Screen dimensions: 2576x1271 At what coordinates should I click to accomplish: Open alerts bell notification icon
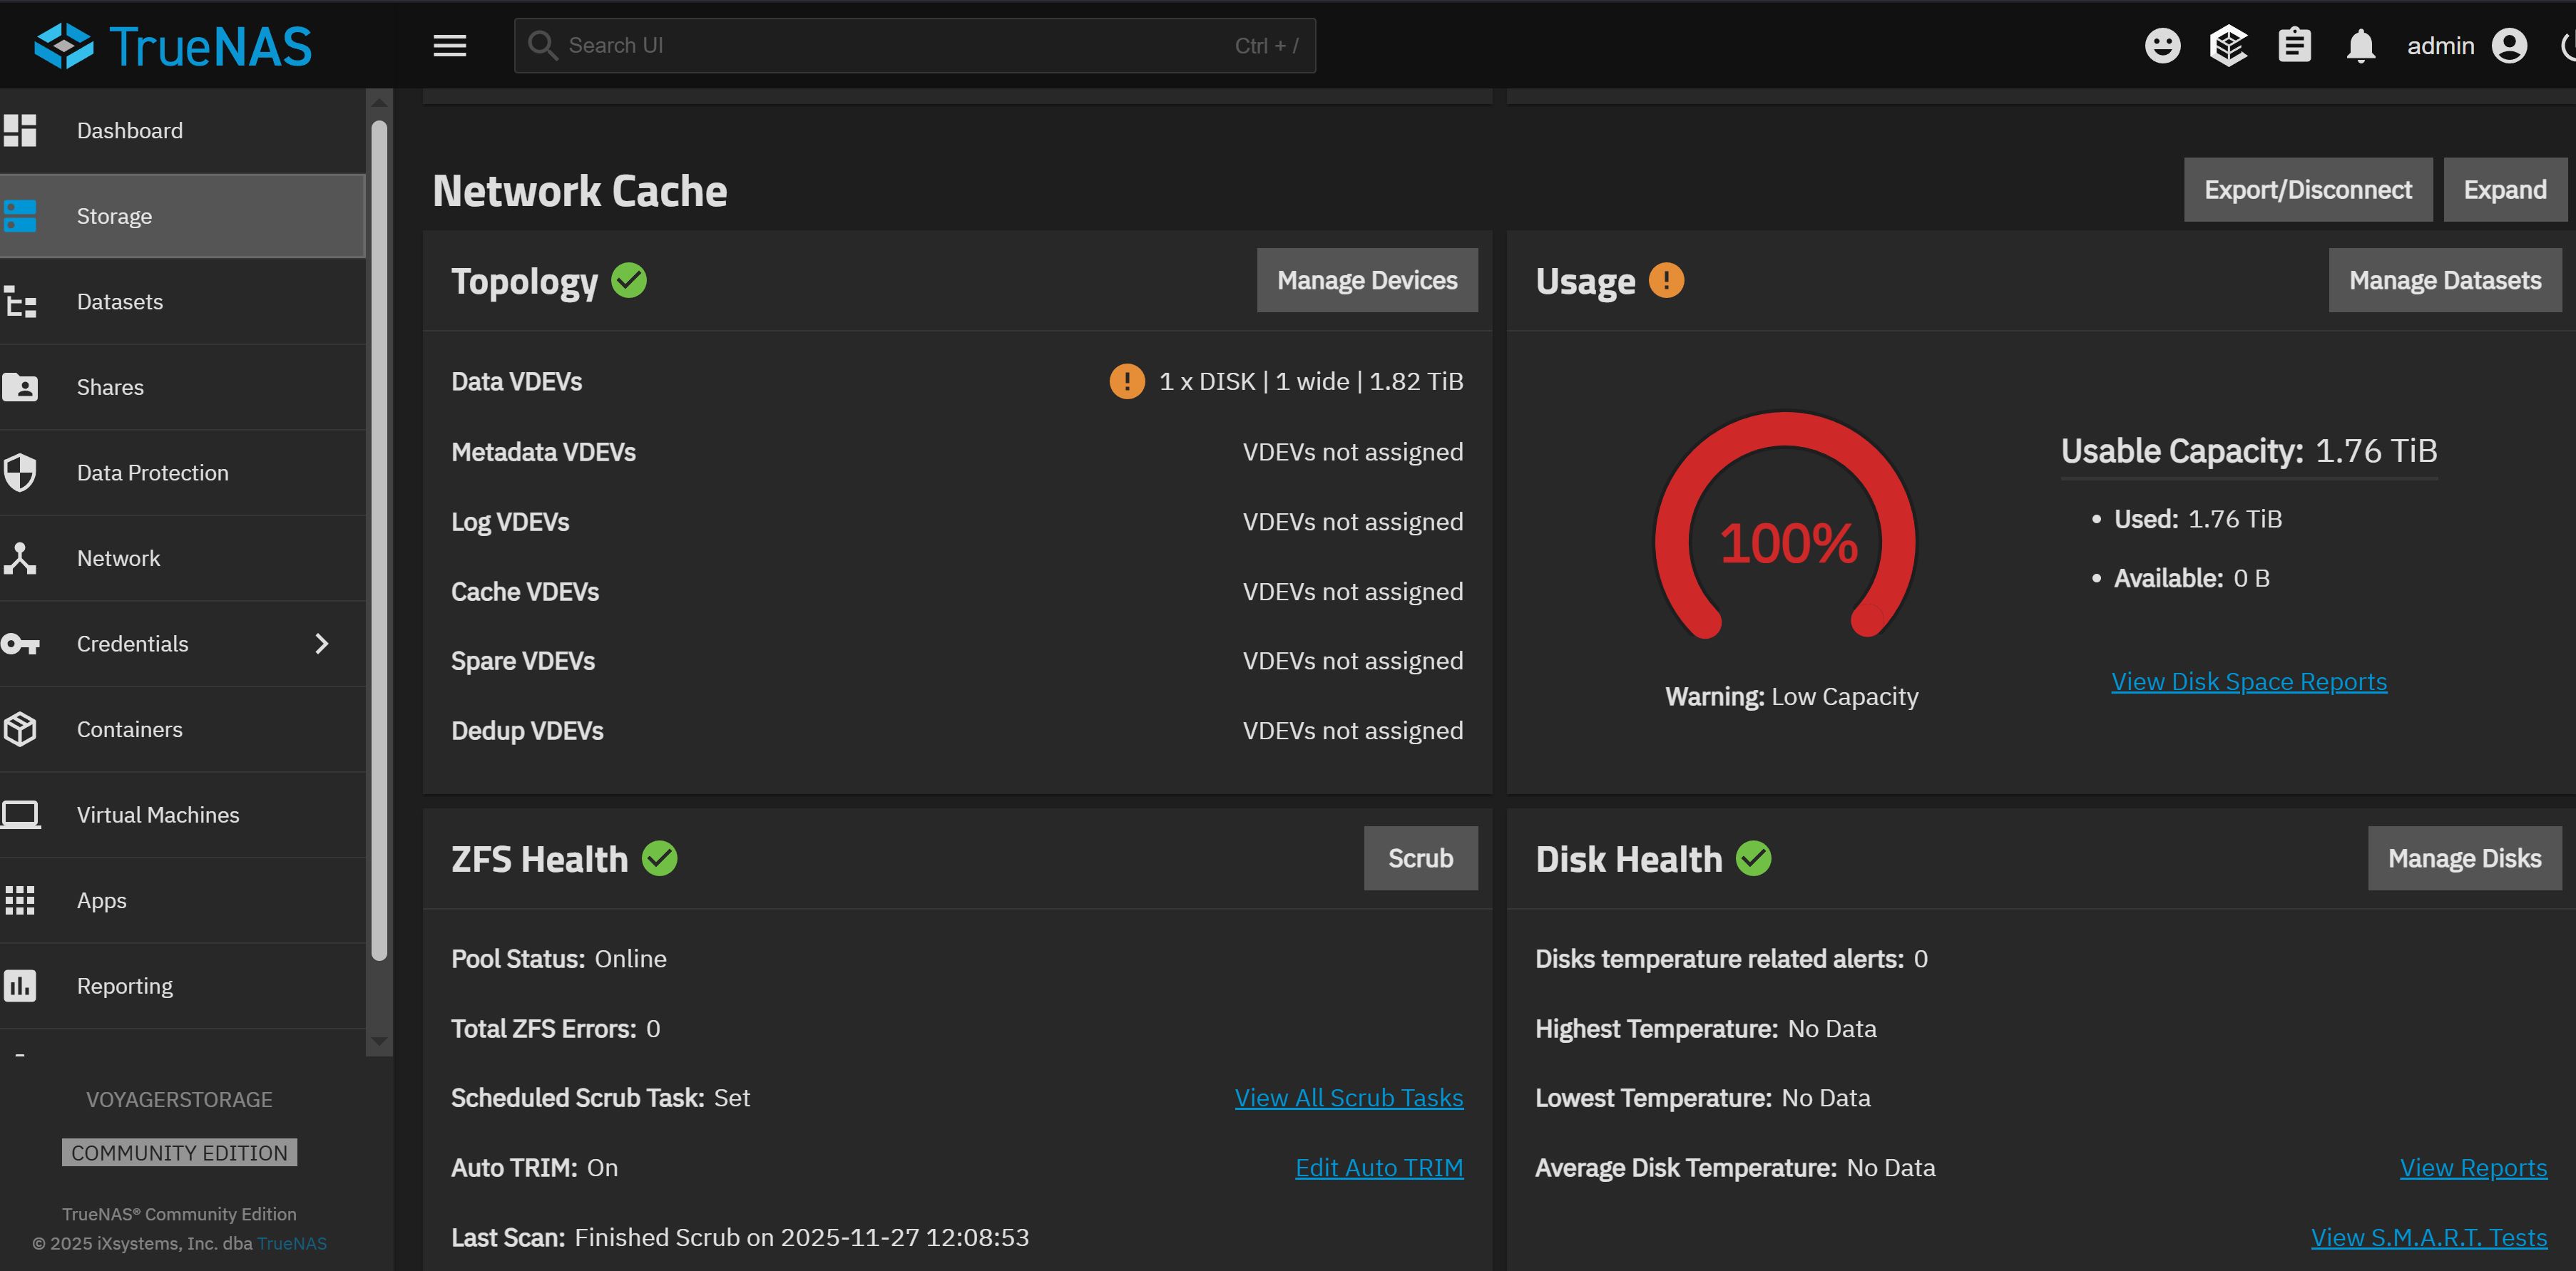pos(2360,46)
